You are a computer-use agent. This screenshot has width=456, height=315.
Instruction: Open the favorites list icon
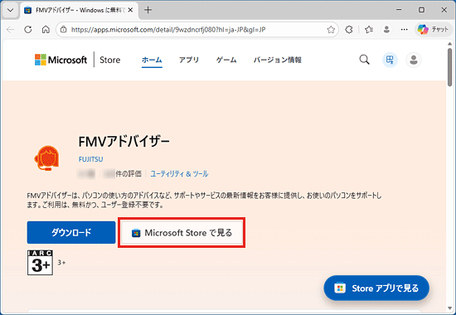click(x=369, y=29)
